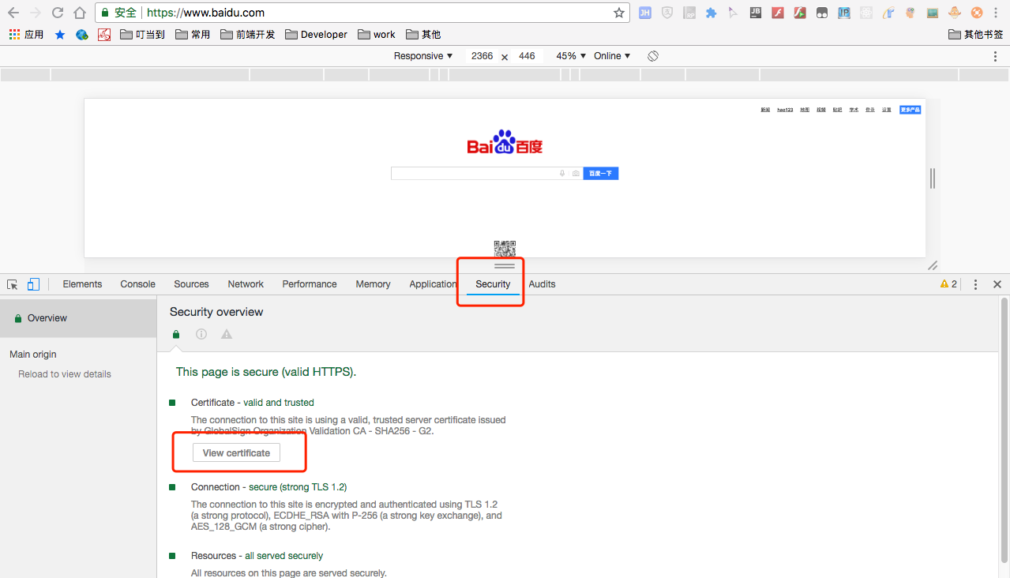The height and width of the screenshot is (578, 1010).
Task: Open the 45% zoom level dropdown
Action: point(571,56)
